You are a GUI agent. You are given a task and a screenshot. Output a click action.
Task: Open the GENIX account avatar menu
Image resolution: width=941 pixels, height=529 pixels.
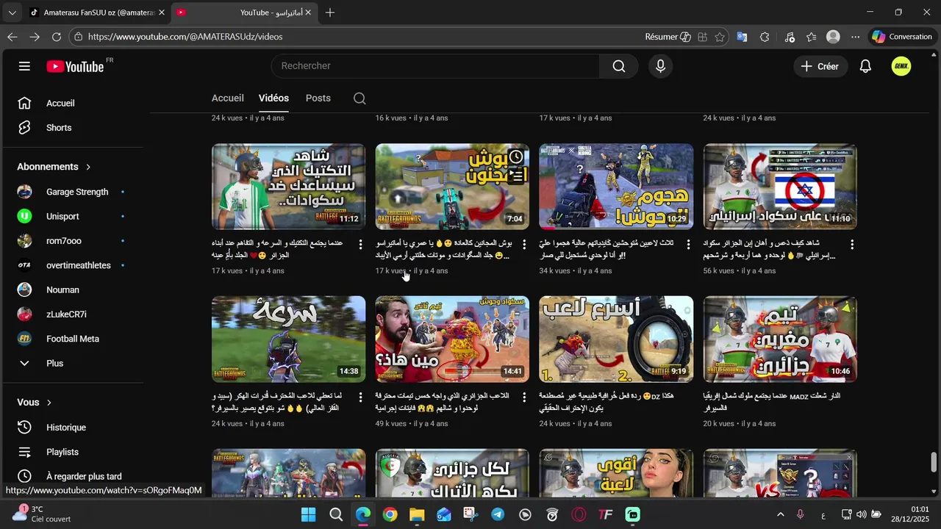901,66
